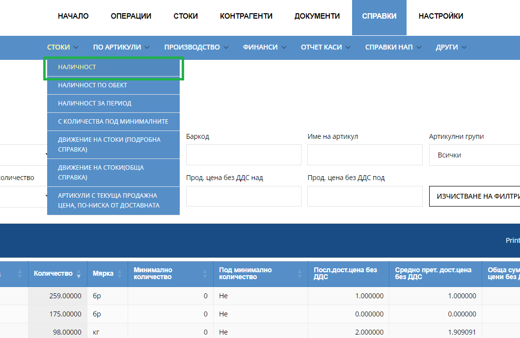Select С КОЛИЧЕСТВА ПОД МИНИМАЛНИТЕ
The width and height of the screenshot is (520, 338).
tap(113, 122)
